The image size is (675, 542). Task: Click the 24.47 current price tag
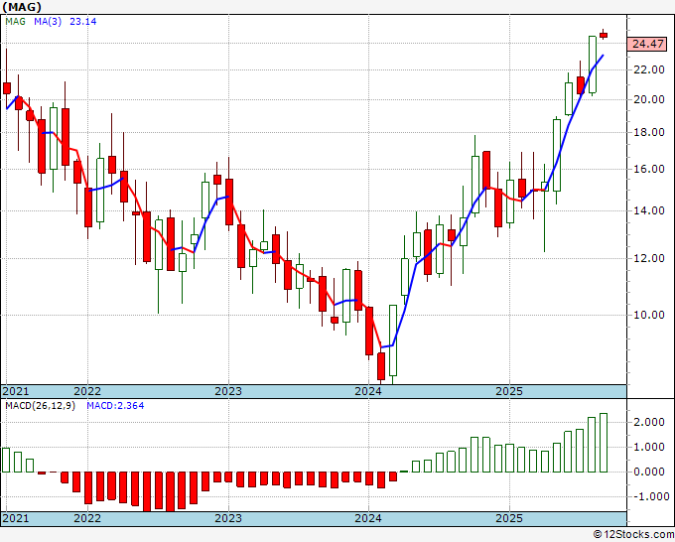coord(647,44)
